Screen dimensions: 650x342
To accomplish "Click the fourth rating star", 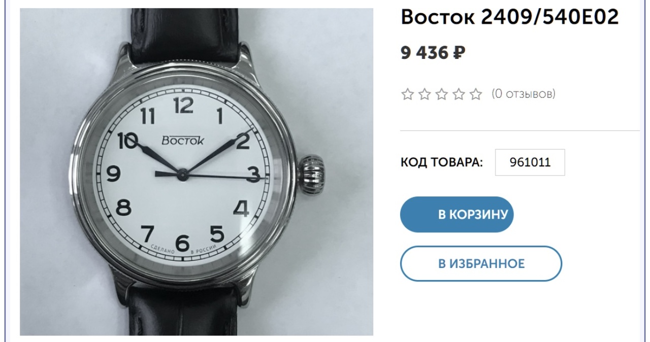I will tap(459, 94).
